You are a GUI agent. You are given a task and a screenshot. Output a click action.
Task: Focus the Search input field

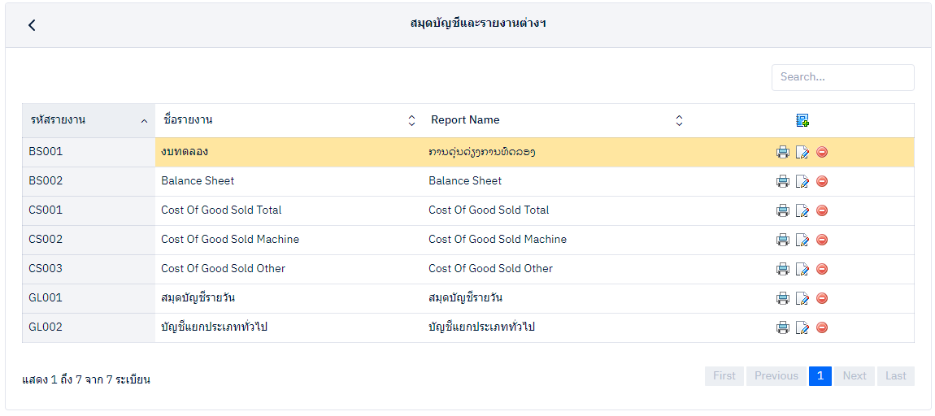tap(842, 77)
